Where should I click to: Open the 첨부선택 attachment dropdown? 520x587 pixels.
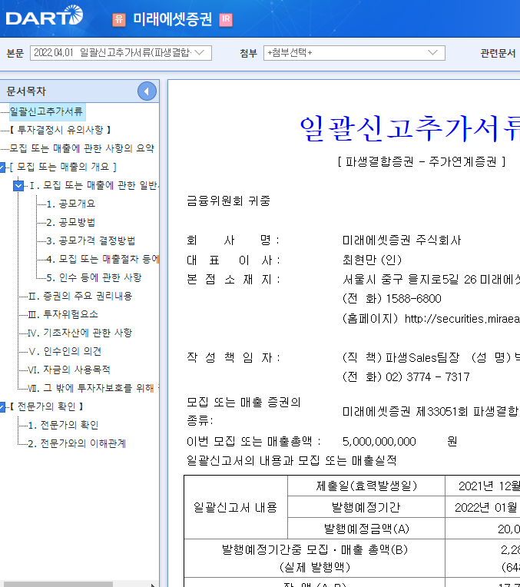tap(354, 53)
